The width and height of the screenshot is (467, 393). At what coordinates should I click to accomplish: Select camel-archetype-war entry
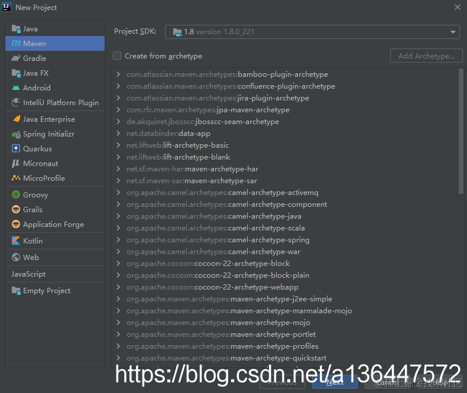coord(213,252)
